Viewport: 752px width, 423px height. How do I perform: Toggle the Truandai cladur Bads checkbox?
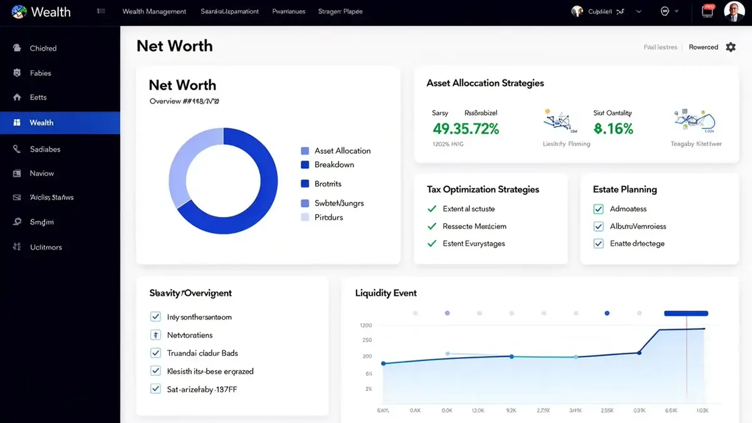155,353
